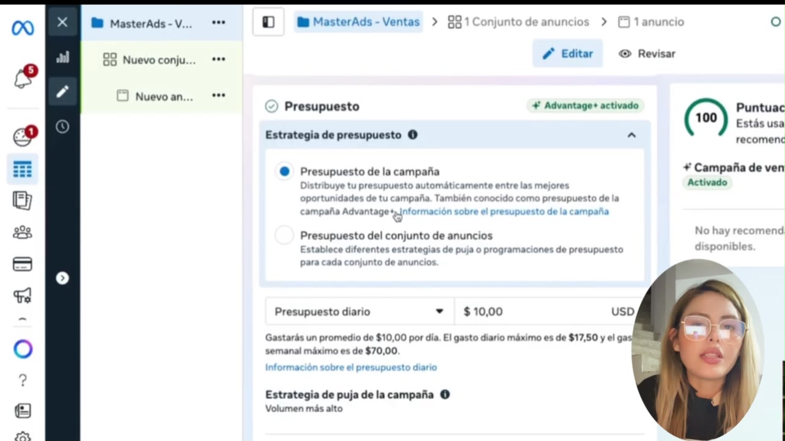Open Información sobre el presupuesto de la campaña link
The height and width of the screenshot is (441, 785).
pos(504,211)
